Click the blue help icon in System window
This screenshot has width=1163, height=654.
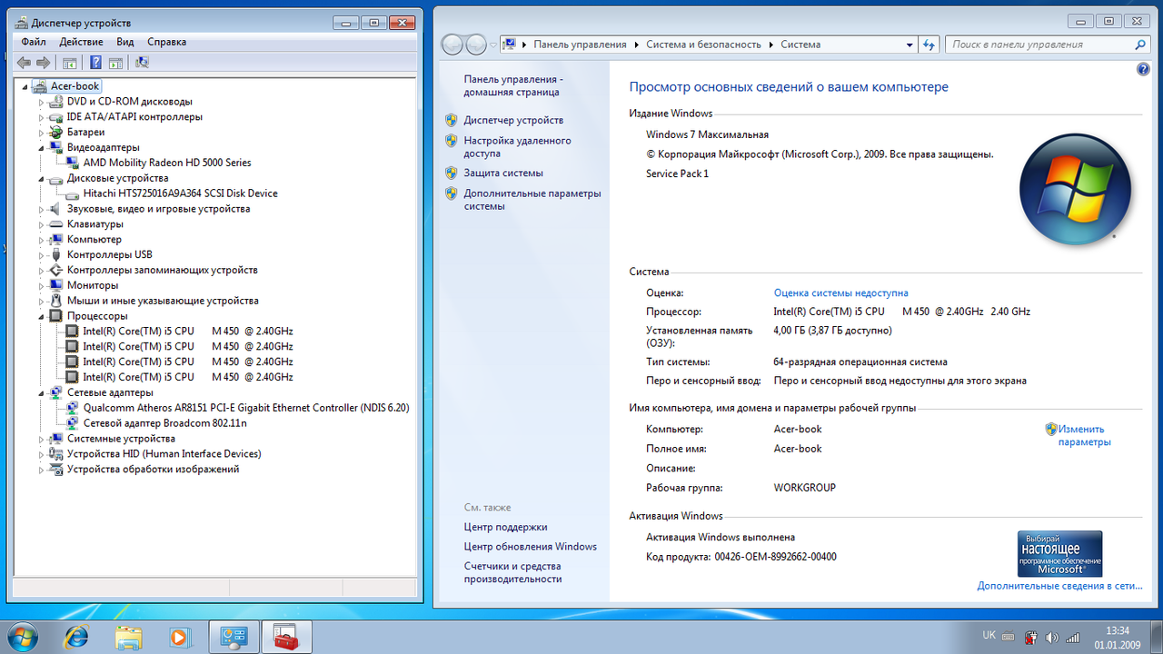(x=1143, y=69)
